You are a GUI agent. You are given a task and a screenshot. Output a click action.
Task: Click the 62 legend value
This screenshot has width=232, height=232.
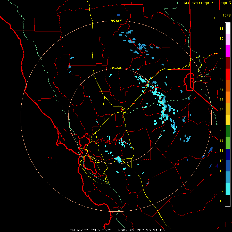pos(221,39)
